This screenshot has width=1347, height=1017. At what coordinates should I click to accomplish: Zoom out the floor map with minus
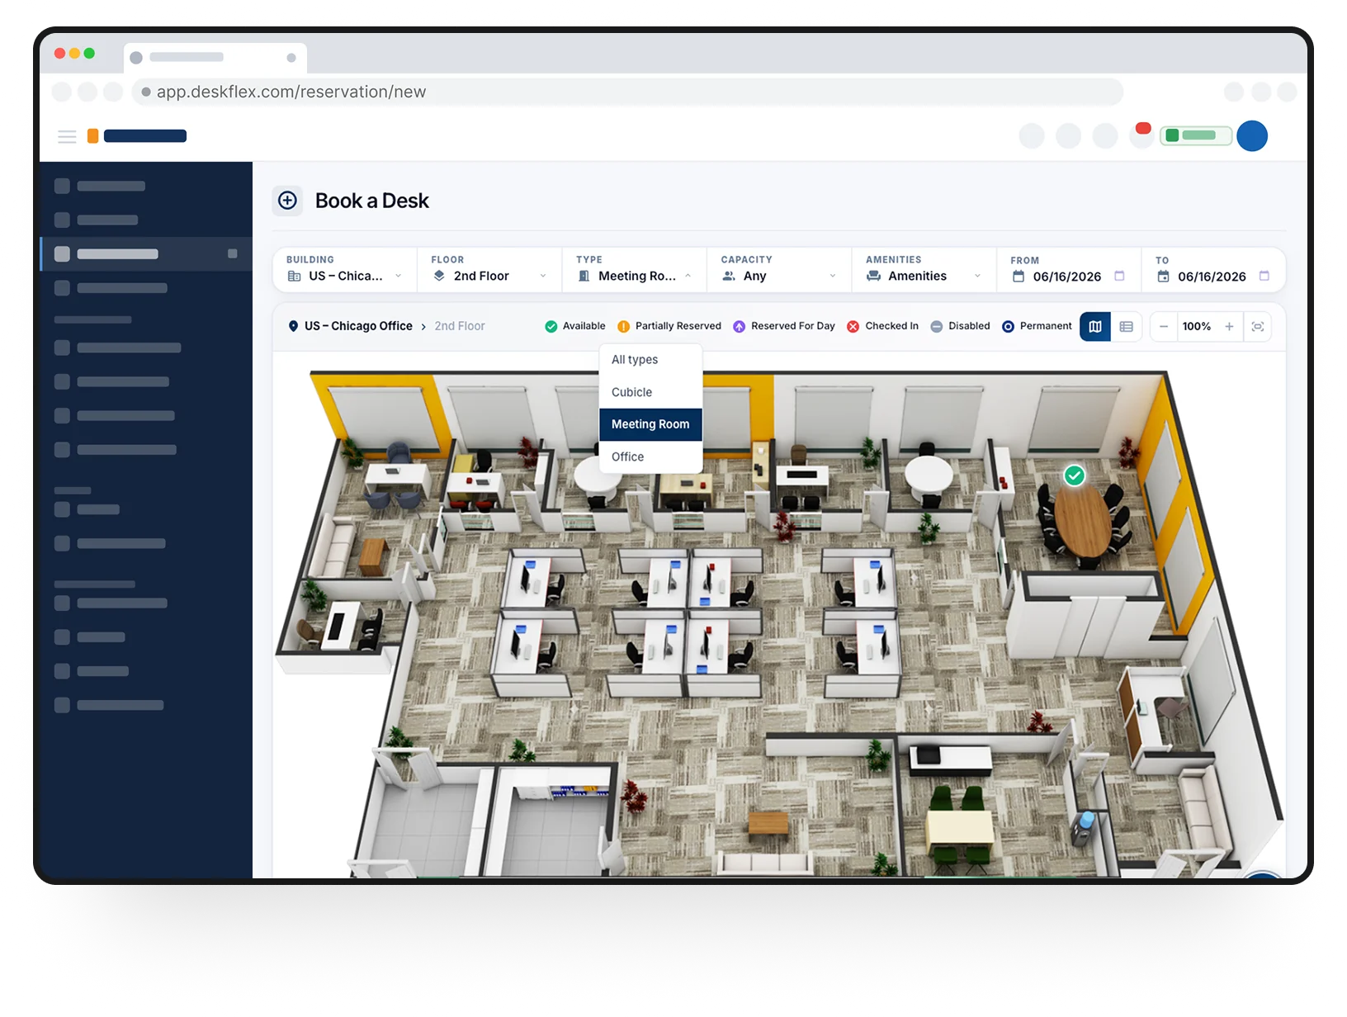point(1164,327)
